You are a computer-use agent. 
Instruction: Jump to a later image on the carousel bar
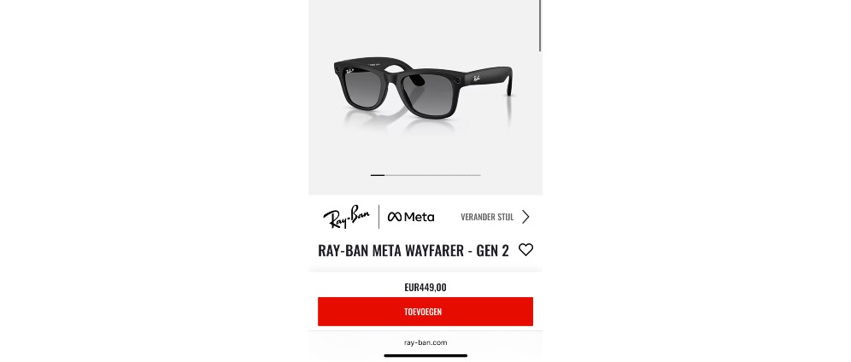[x=432, y=175]
